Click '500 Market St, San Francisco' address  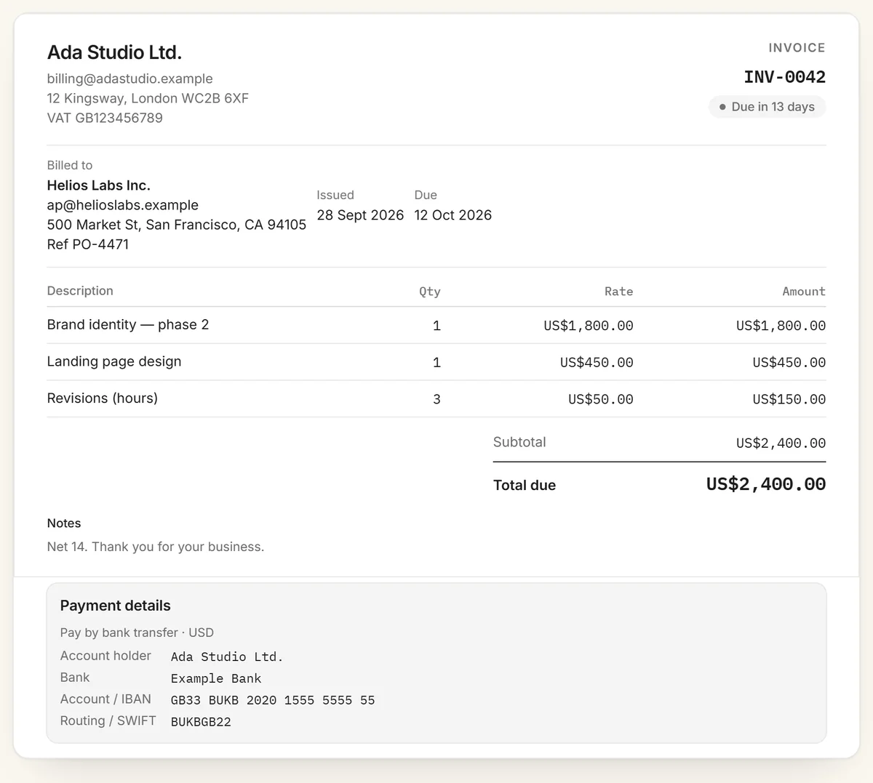point(177,225)
